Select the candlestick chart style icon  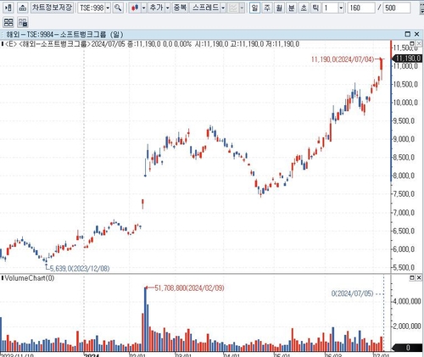tap(135, 8)
